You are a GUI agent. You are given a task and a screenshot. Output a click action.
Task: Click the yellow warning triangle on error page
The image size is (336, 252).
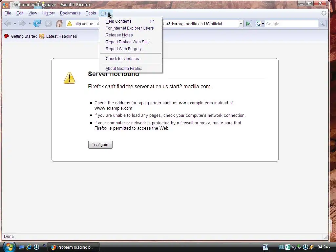[70, 78]
